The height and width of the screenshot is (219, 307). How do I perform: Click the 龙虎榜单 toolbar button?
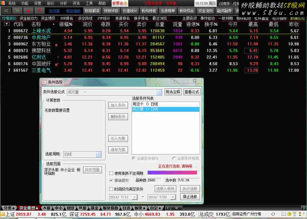[x=168, y=11]
